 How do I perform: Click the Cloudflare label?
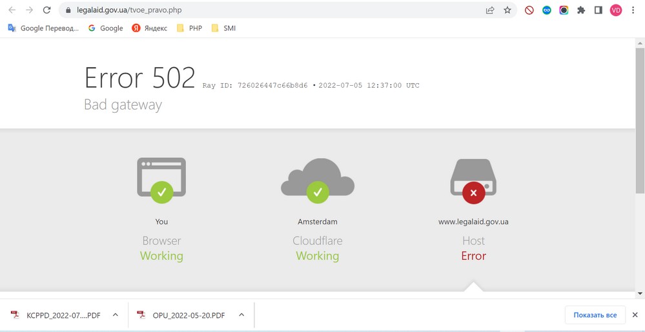tap(318, 241)
